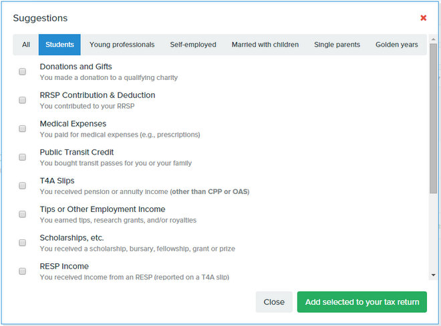Click the Close button
The image size is (441, 326).
[274, 302]
